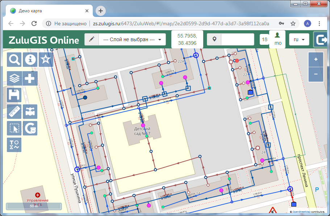Screen dimensions: 330x216
Task: Reload the page in the browser
Action: [x=34, y=23]
